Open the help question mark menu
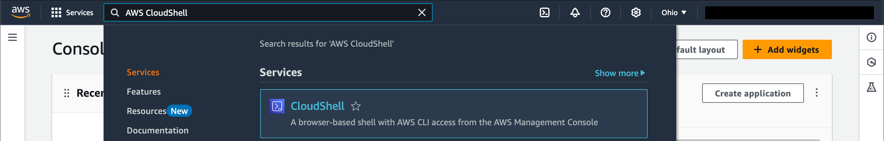 (x=605, y=13)
